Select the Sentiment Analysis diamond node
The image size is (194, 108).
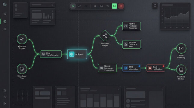[105, 36]
